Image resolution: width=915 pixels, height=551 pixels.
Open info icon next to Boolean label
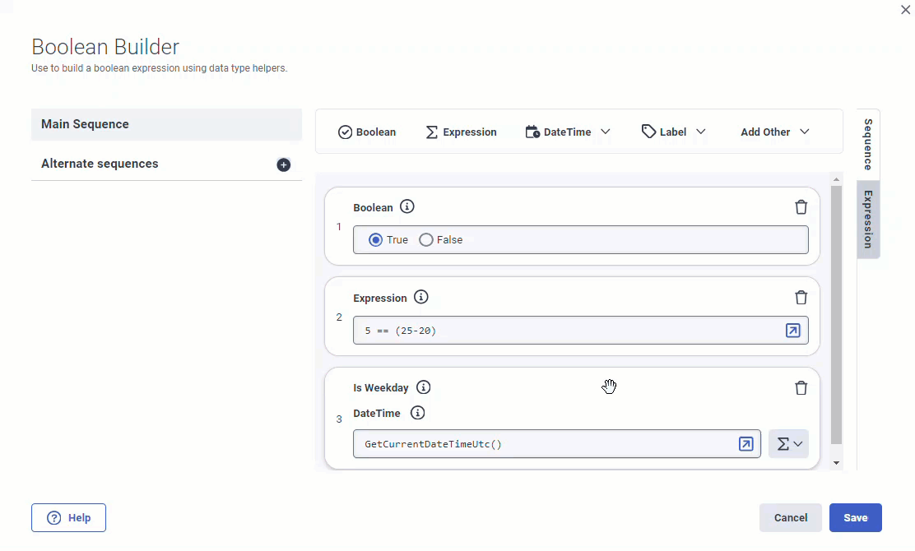pyautogui.click(x=407, y=207)
